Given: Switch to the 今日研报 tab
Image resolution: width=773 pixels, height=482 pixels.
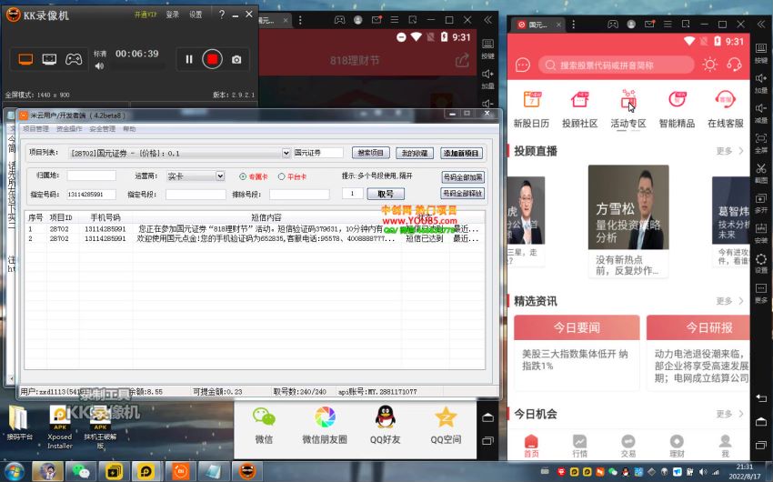Looking at the screenshot, I should 698,327.
